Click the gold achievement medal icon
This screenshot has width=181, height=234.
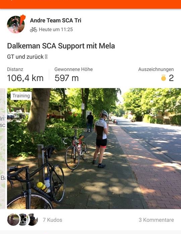[164, 78]
